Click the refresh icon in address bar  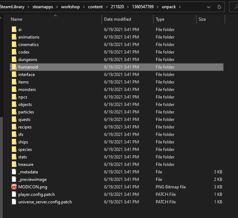(219, 7)
